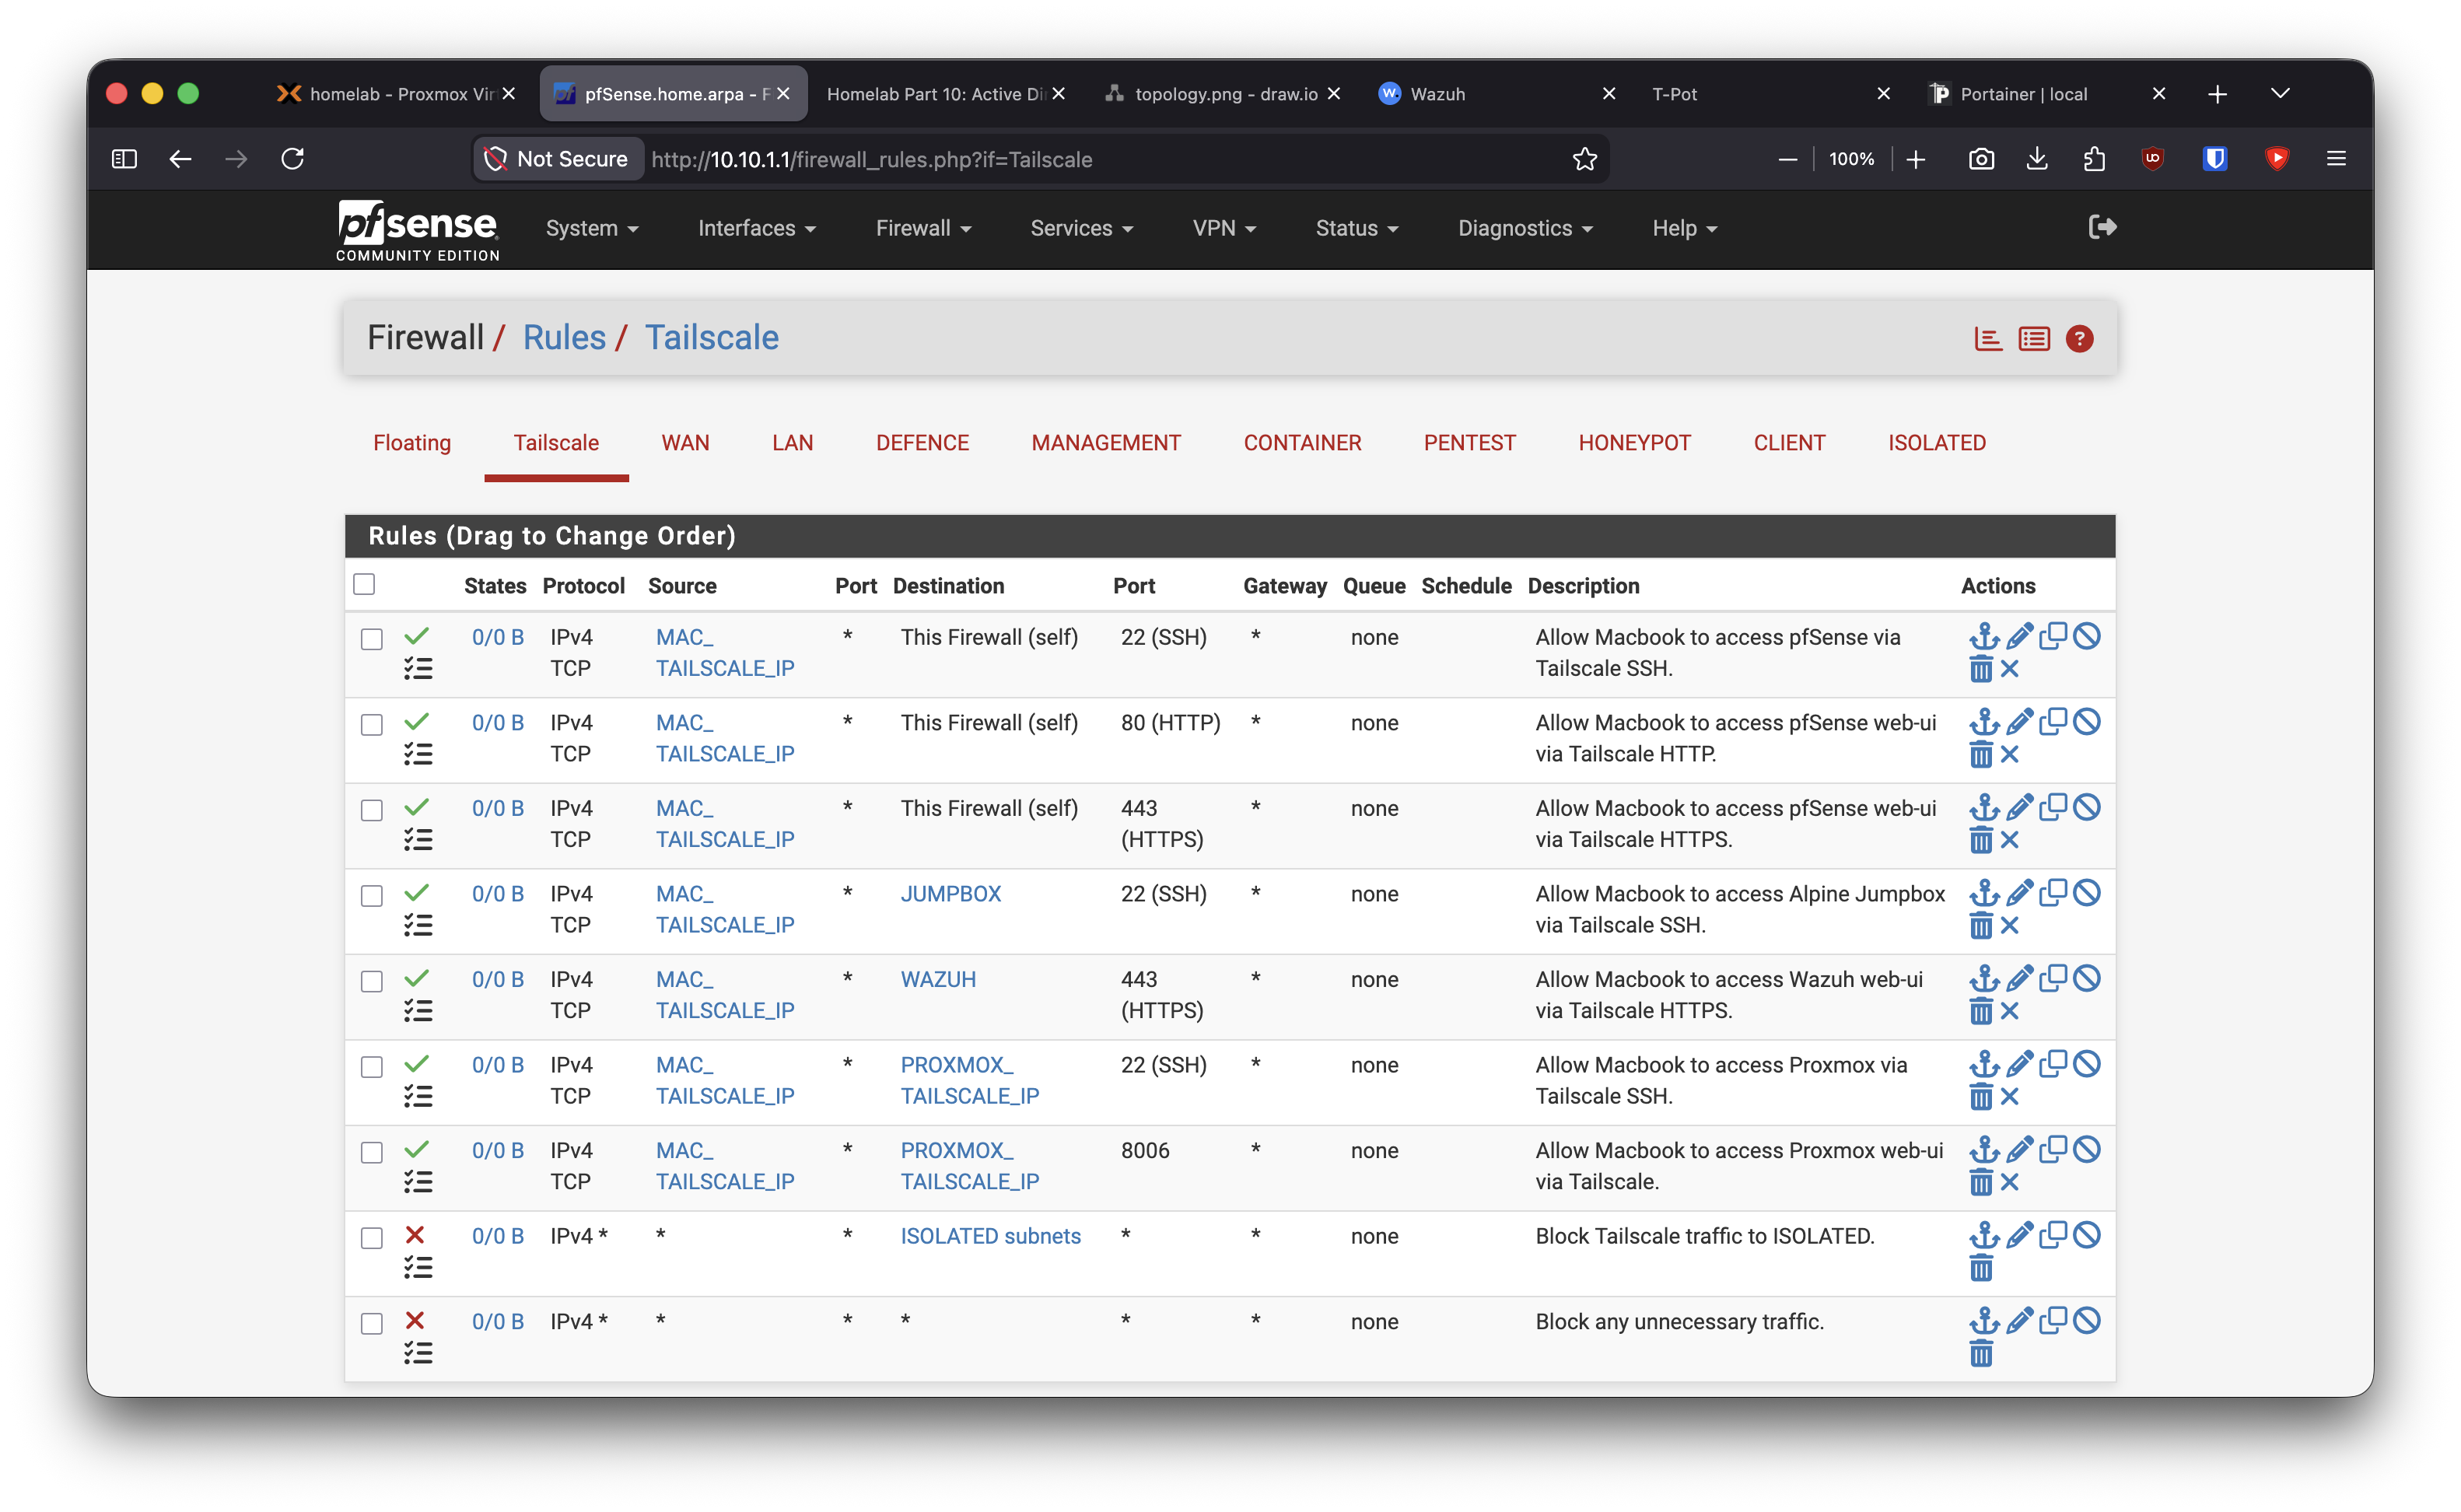The height and width of the screenshot is (1512, 2461).
Task: Open the rule statistics chart icon
Action: [x=1988, y=339]
